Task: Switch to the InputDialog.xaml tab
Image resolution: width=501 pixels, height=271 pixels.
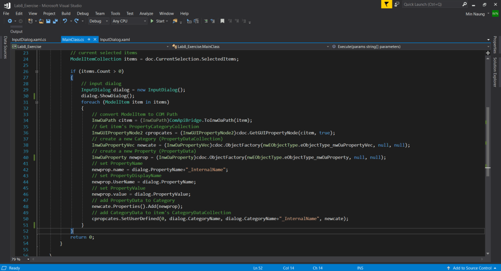Action: point(115,39)
